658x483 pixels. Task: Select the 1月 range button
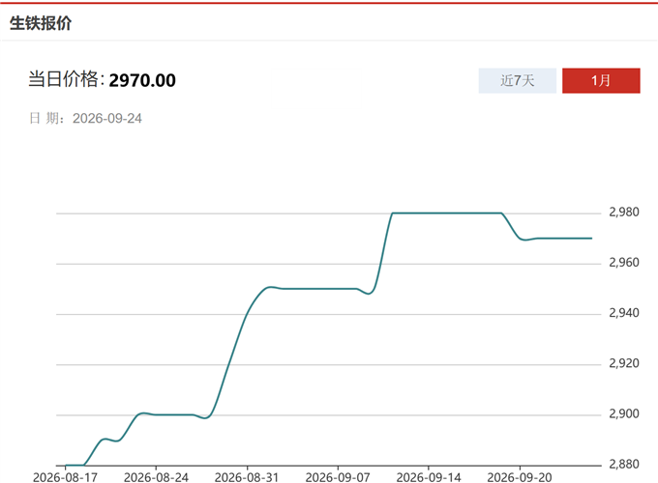[601, 80]
